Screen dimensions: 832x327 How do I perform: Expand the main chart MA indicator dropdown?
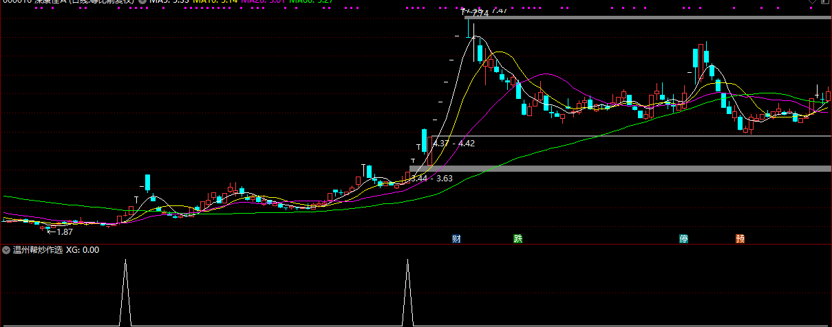pos(142,2)
